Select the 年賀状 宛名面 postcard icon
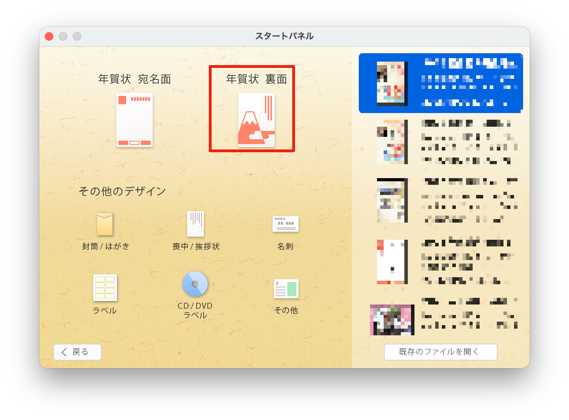Viewport: 569px width, 420px height. tap(135, 120)
